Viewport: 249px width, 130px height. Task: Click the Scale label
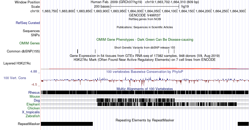click(x=35, y=7)
